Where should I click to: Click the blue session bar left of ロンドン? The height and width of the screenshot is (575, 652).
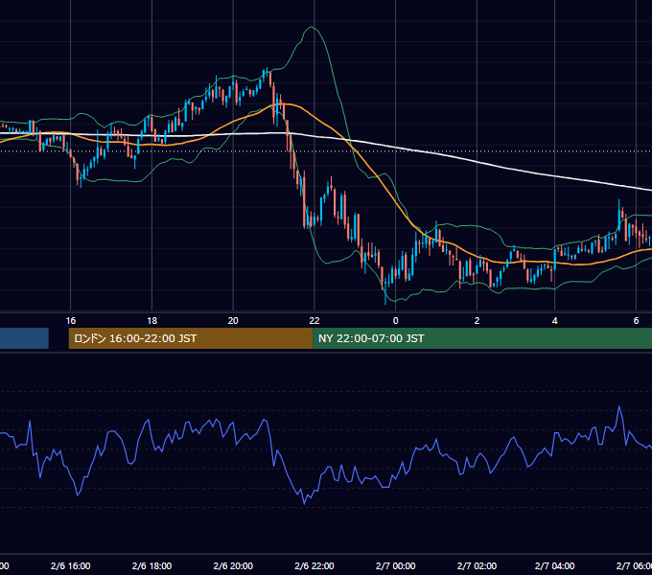[x=24, y=338]
